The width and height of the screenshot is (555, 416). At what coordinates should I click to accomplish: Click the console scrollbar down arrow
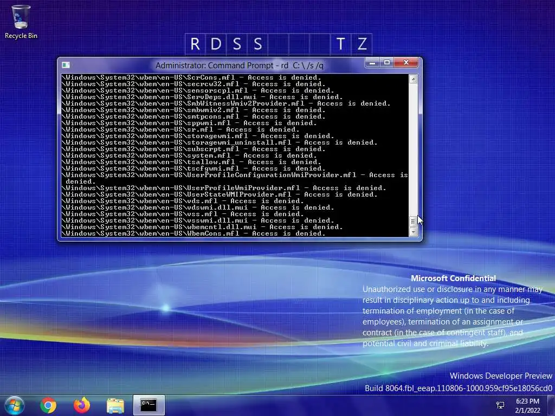[413, 232]
